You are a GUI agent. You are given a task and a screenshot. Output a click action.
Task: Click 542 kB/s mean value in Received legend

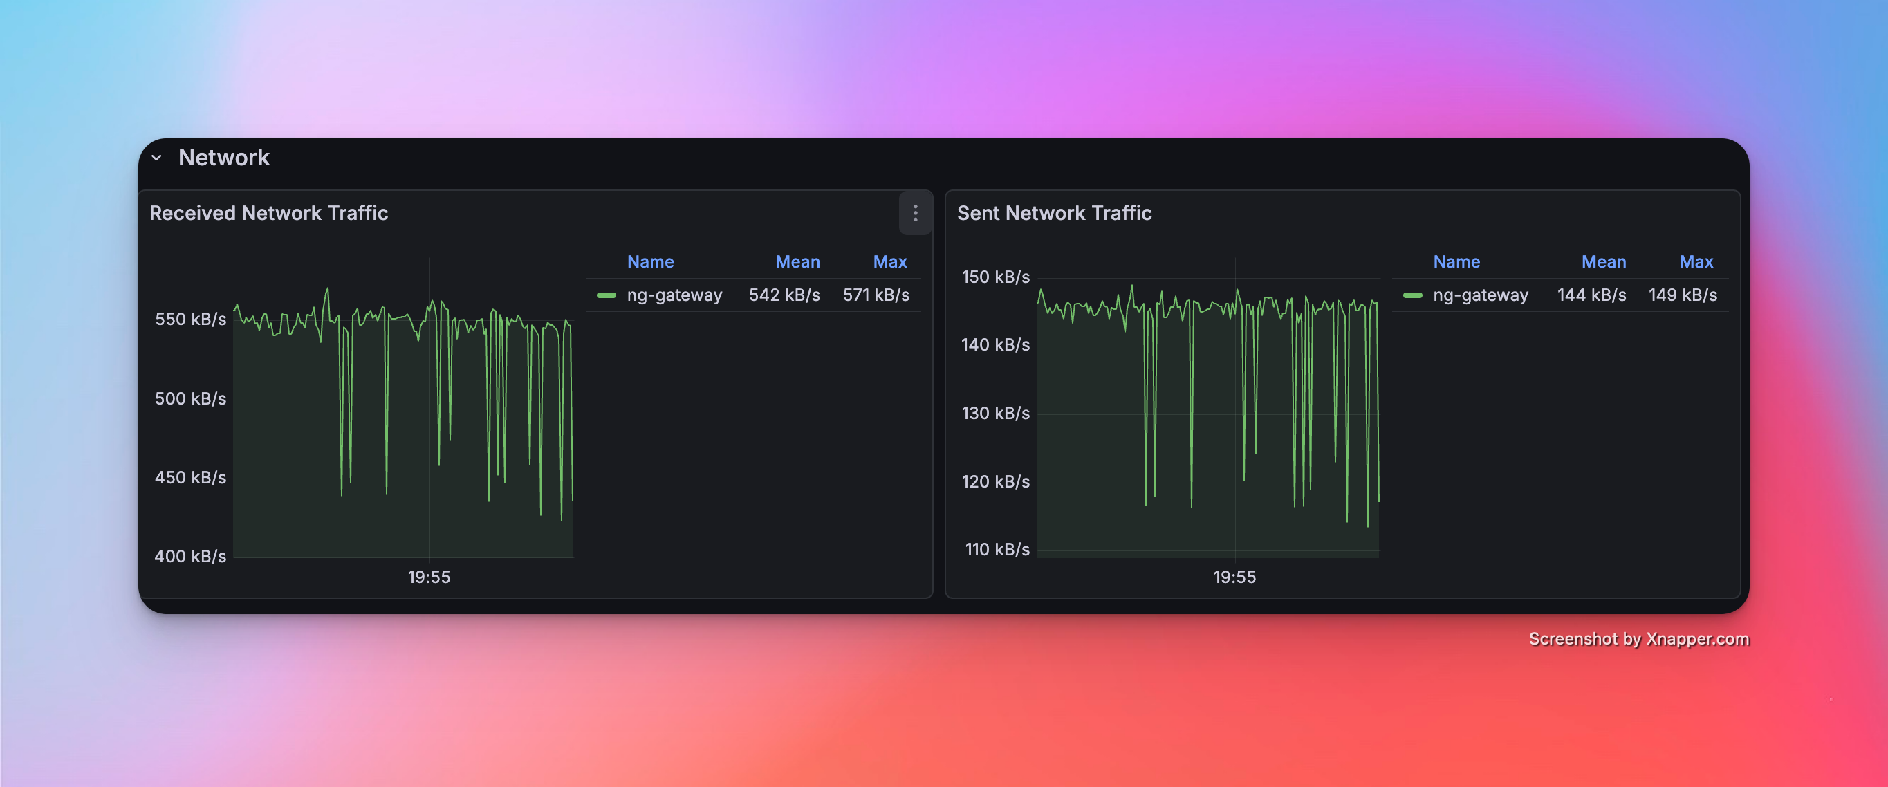pyautogui.click(x=784, y=295)
